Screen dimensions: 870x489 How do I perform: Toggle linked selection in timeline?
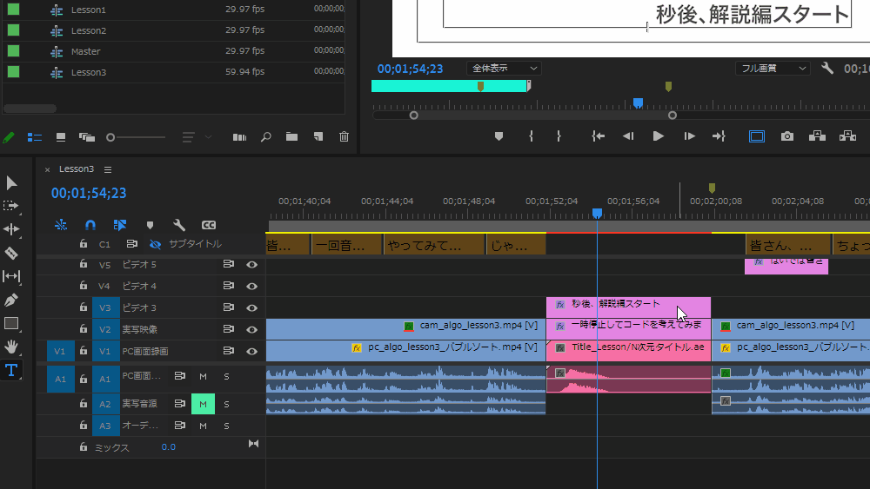click(x=120, y=225)
